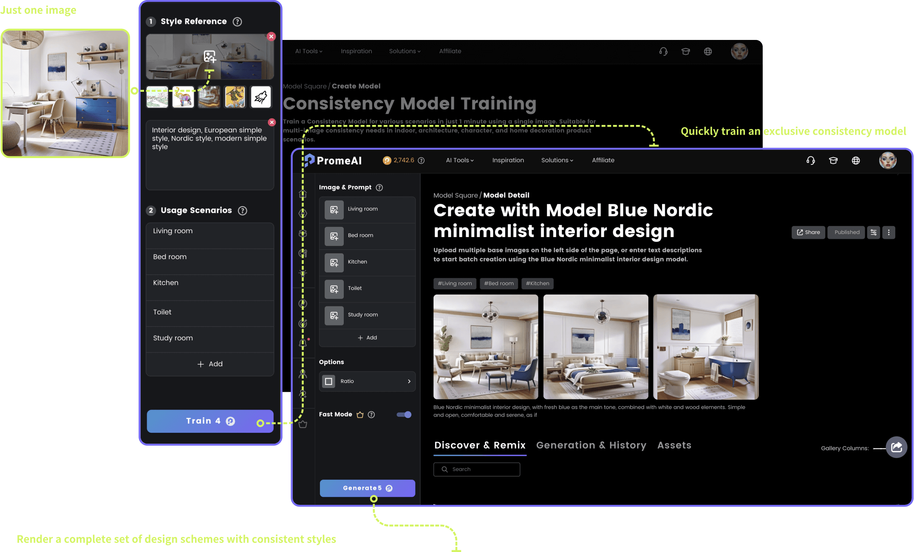914x552 pixels.
Task: Click Inspiration in back window
Action: pos(356,51)
